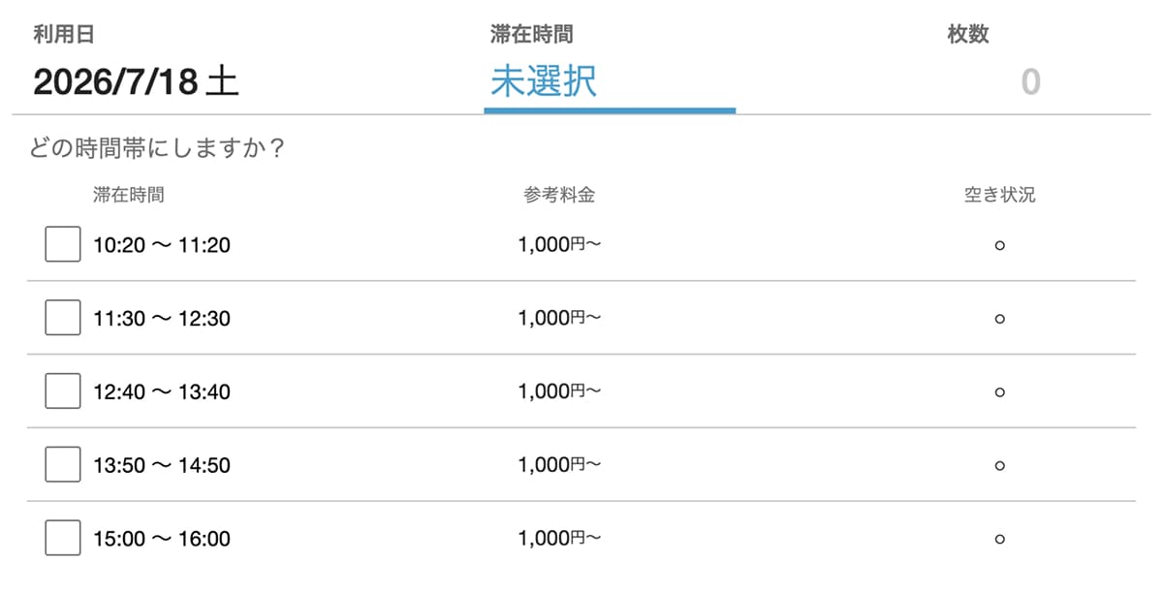Click the 15:00 ～ 16:00 time label

[x=162, y=539]
